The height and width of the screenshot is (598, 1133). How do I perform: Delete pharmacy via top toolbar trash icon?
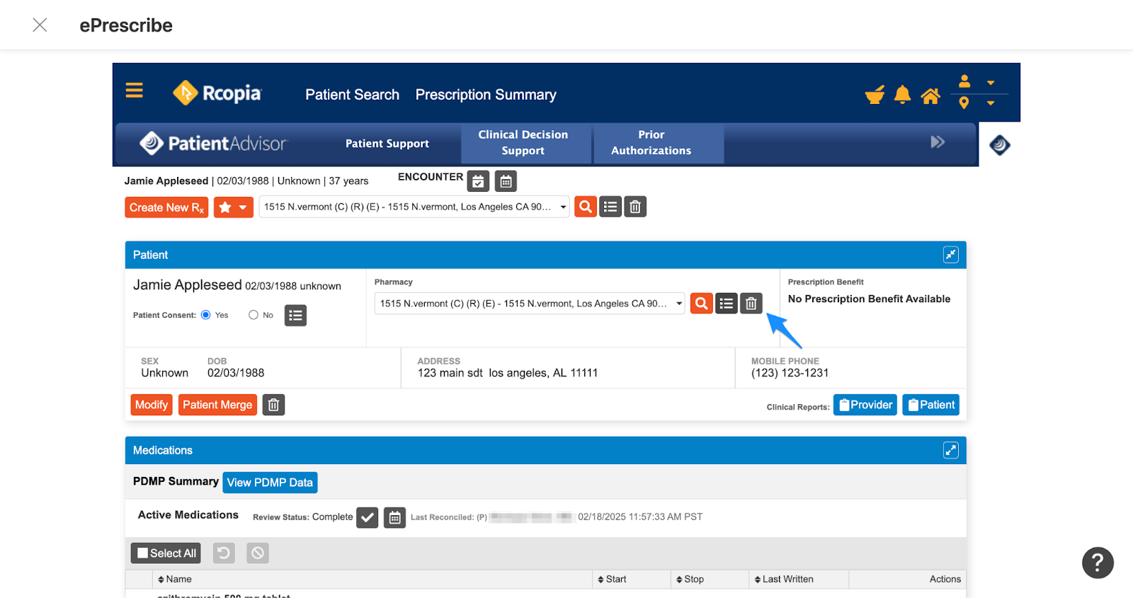click(635, 207)
